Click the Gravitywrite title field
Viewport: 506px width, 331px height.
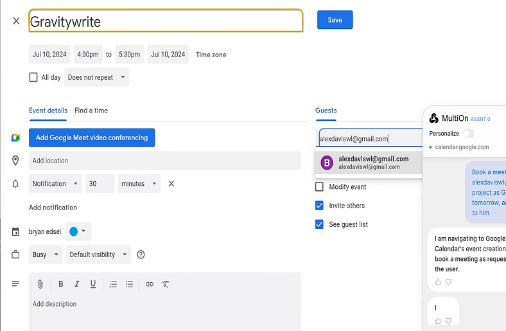point(166,21)
